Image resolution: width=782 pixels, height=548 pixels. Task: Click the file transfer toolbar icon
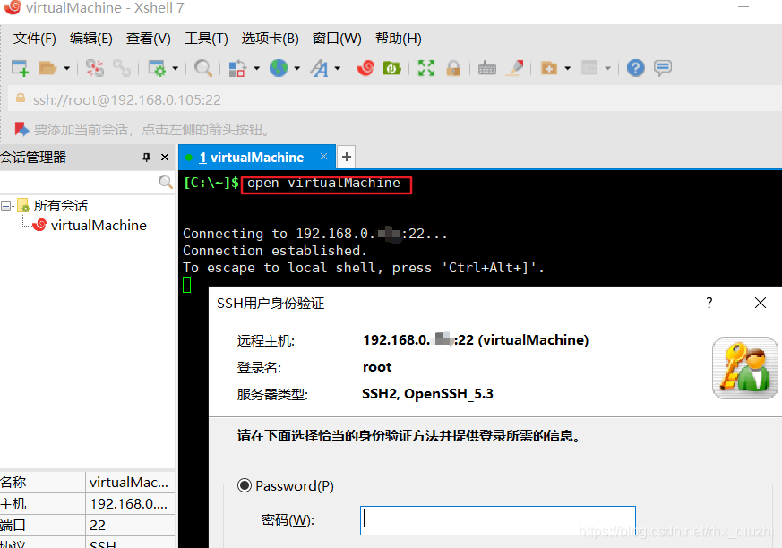coord(236,68)
